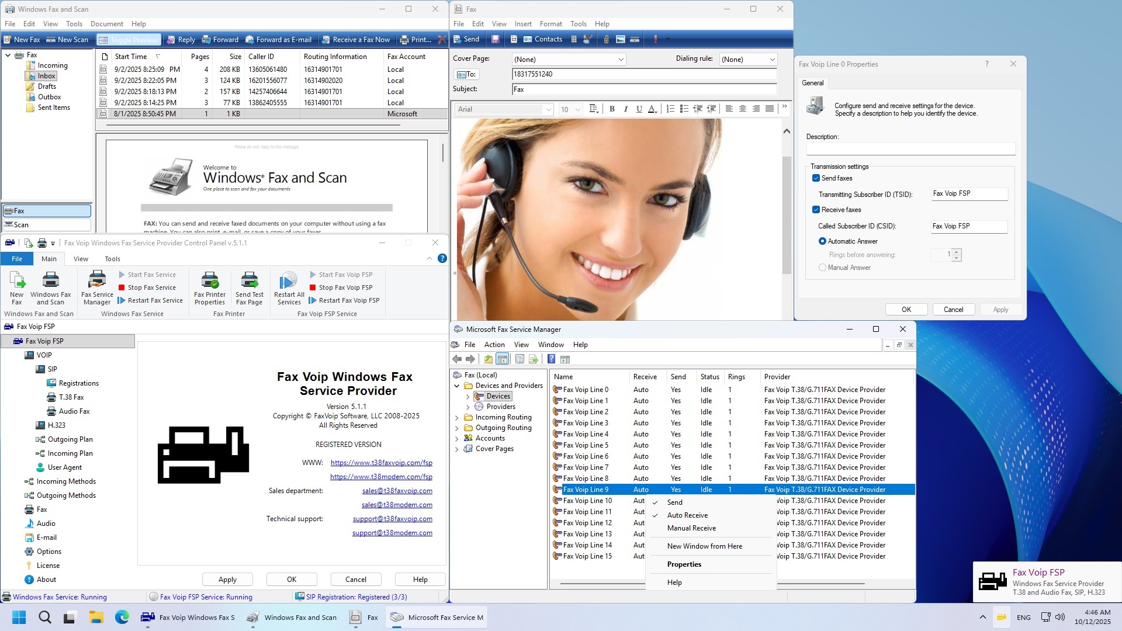Click the Send Test Fax Page icon

(x=250, y=287)
